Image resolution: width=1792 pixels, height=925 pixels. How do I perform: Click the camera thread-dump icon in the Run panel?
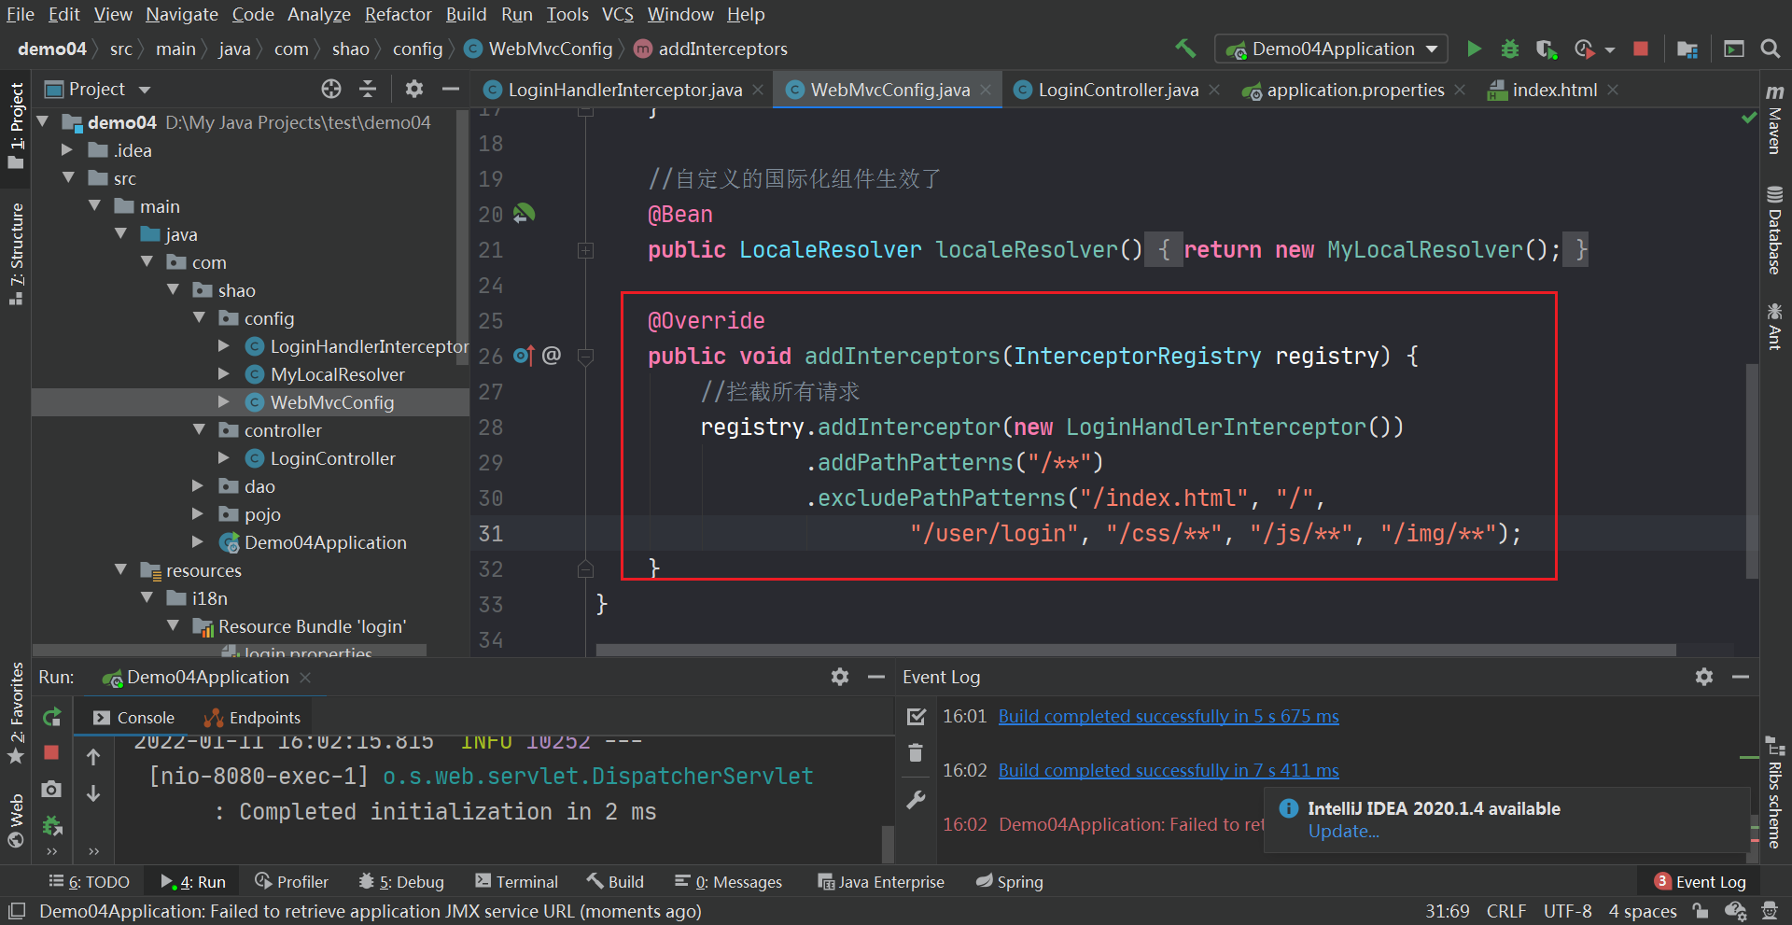click(x=51, y=789)
